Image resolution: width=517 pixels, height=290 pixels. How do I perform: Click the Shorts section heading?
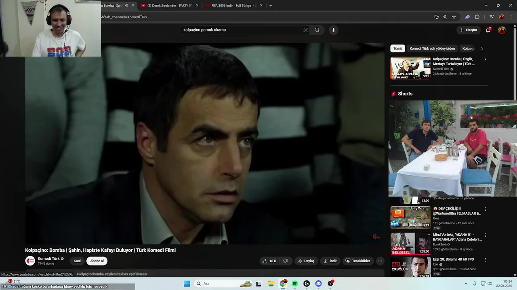(405, 94)
